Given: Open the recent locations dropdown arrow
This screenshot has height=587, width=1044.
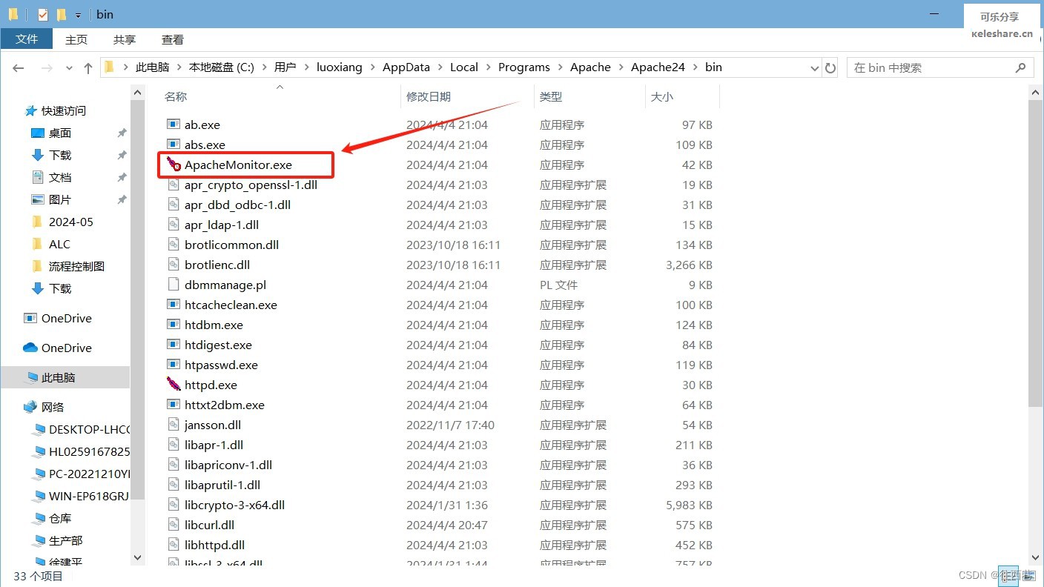Looking at the screenshot, I should point(70,67).
